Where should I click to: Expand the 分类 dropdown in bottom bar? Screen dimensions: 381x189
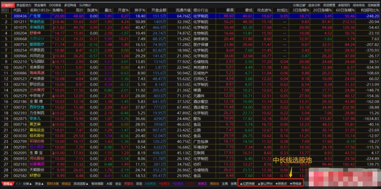click(27, 183)
